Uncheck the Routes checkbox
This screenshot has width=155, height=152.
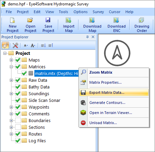[18, 134]
